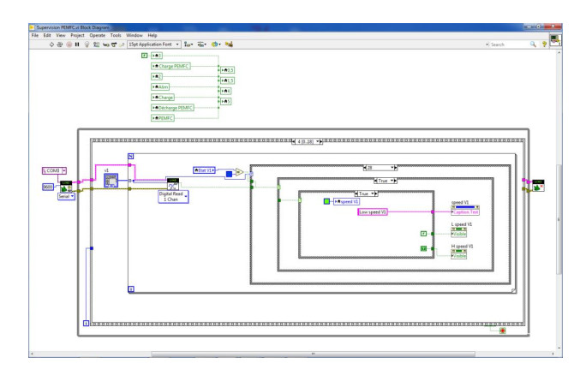586x375 pixels.
Task: Open the Tools menu
Action: 115,34
